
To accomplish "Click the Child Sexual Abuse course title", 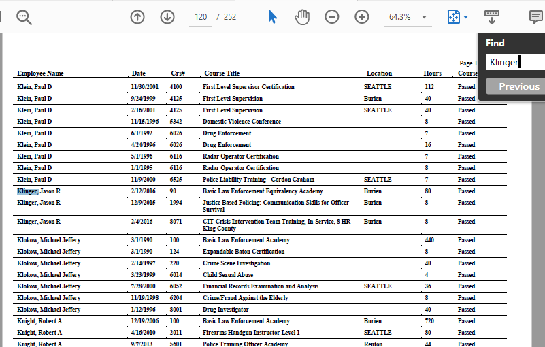I will (x=228, y=275).
